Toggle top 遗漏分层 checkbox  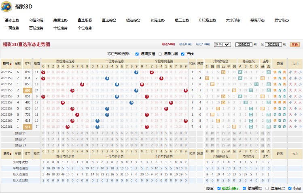[x=160, y=54]
